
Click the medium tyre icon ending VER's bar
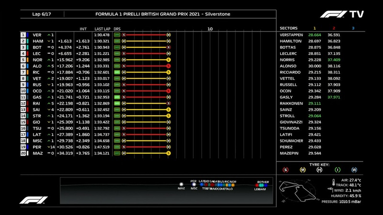click(169, 35)
